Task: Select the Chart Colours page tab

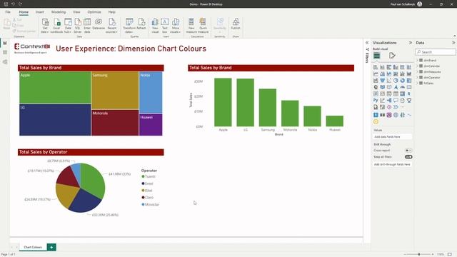Action: (33, 247)
